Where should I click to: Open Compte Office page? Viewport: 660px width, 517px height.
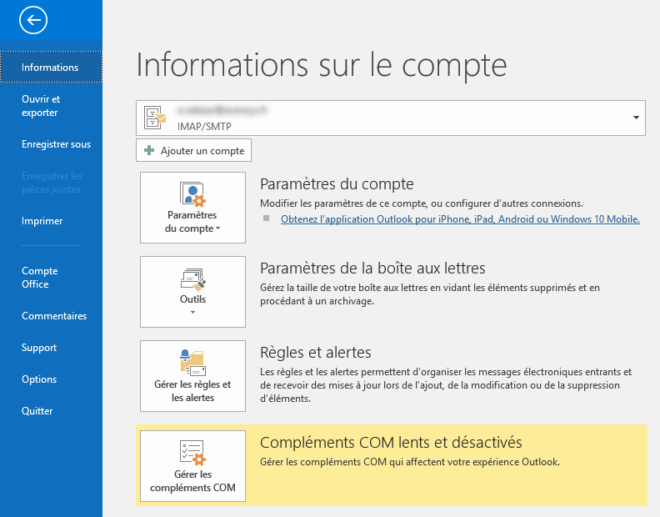[39, 278]
